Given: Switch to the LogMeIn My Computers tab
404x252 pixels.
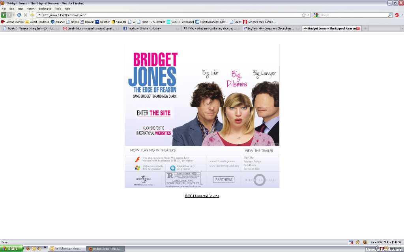Looking at the screenshot, I should [271, 28].
